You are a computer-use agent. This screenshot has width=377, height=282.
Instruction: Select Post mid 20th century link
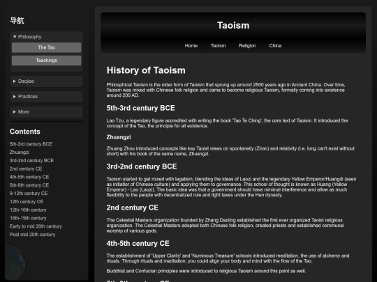click(x=32, y=235)
